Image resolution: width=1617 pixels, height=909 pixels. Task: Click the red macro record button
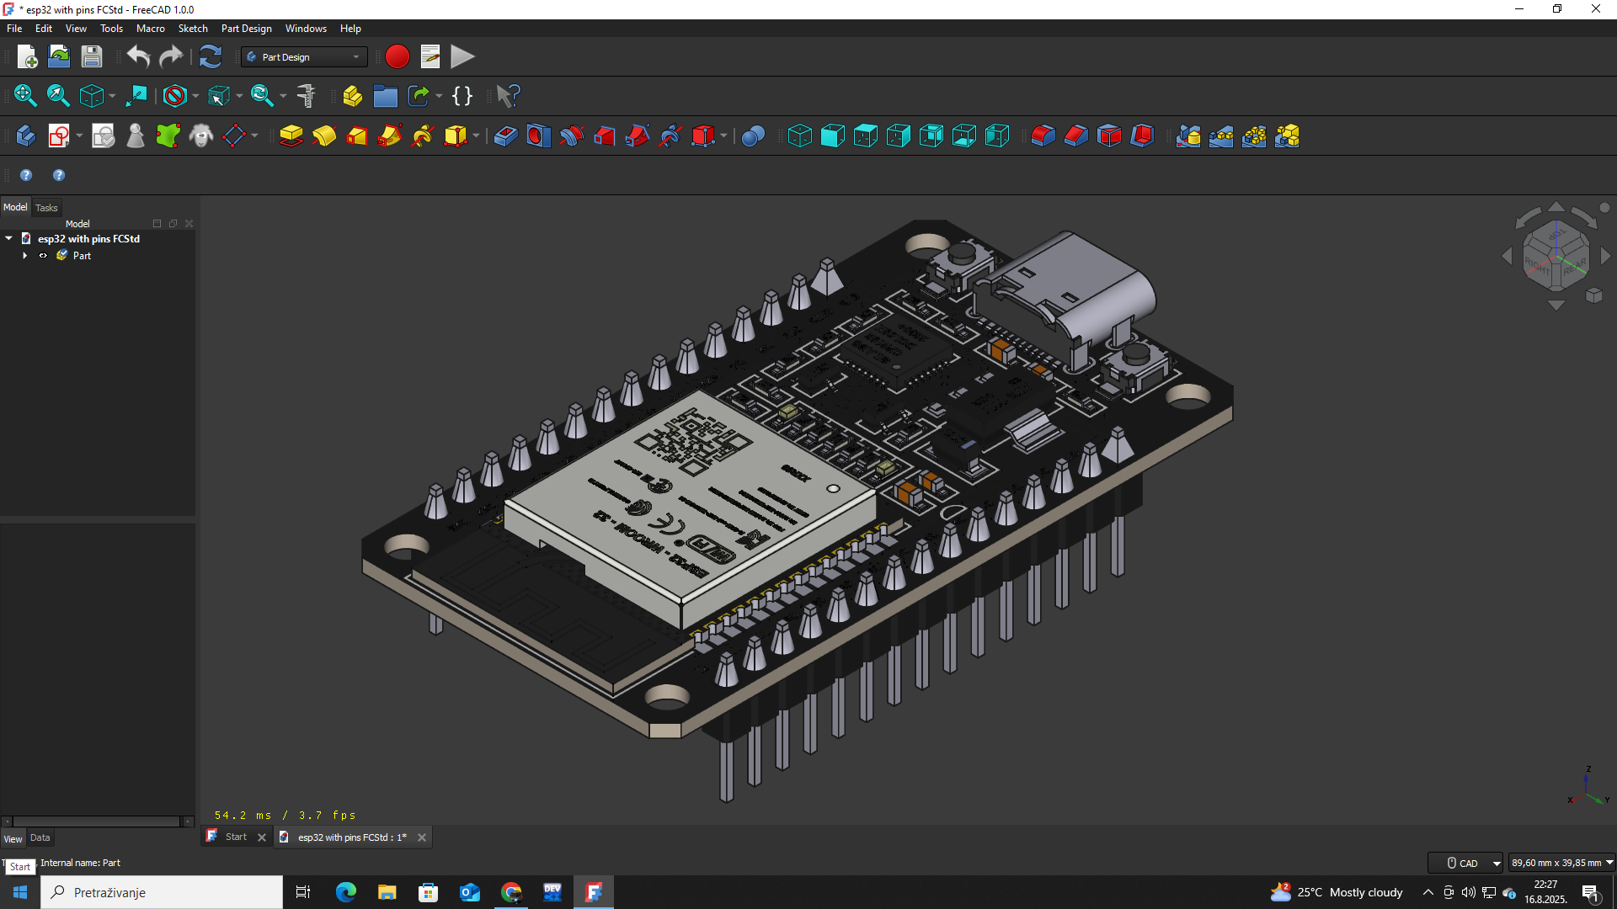click(x=397, y=57)
